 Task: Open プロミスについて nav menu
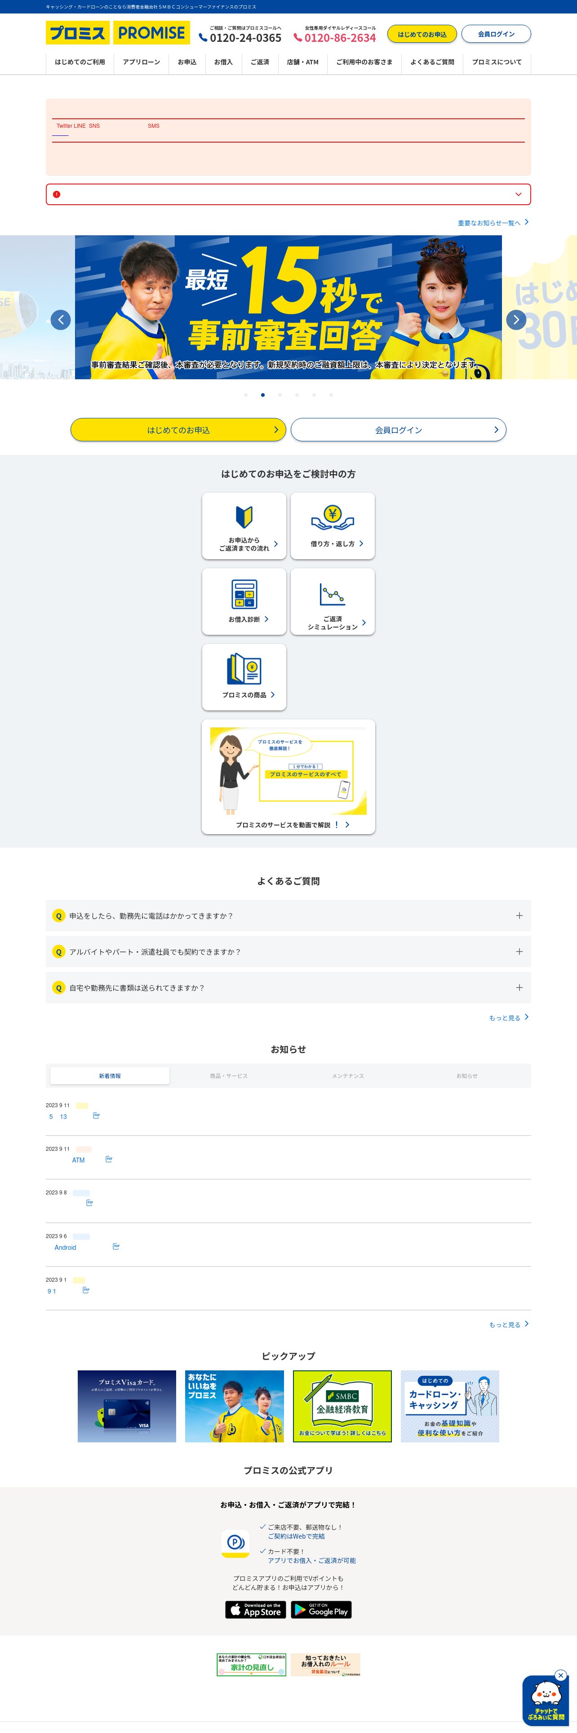497,62
